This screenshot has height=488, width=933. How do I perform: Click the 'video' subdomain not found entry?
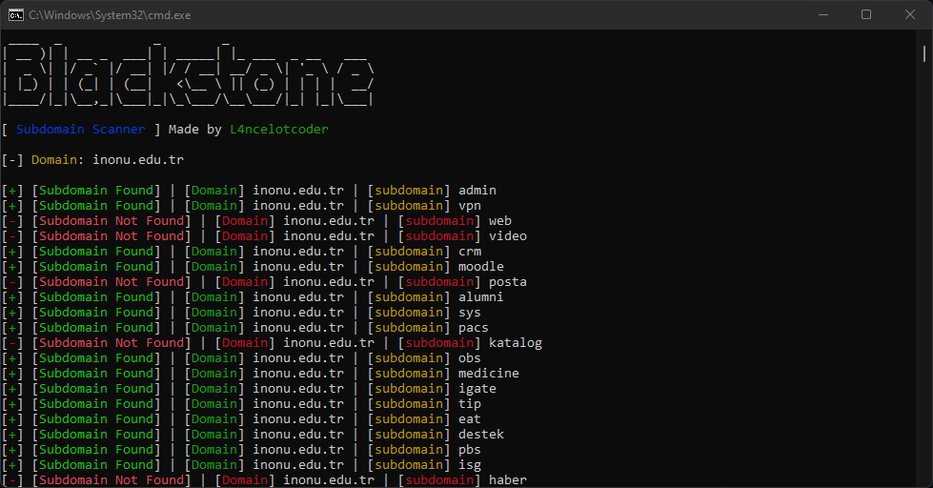tap(508, 236)
